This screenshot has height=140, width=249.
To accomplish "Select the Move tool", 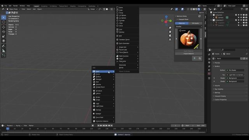I will click(x=4, y=27).
